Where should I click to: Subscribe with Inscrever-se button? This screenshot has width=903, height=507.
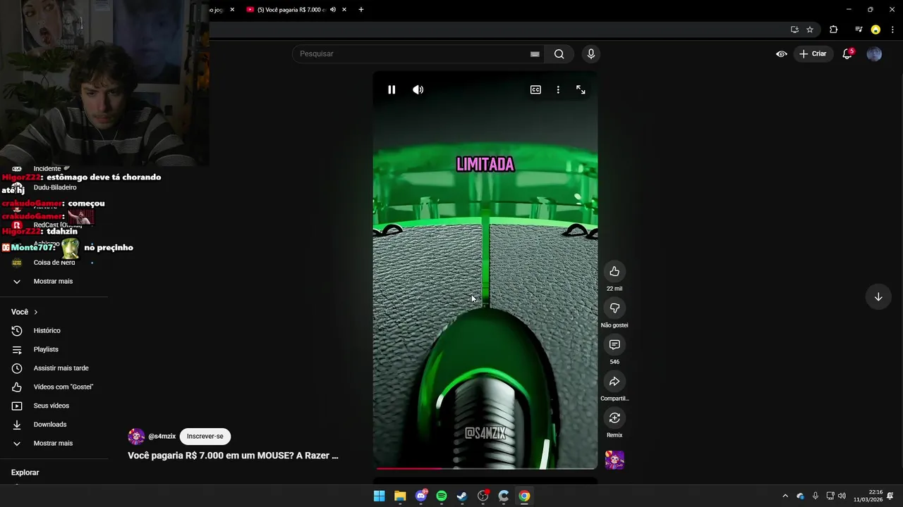click(205, 436)
